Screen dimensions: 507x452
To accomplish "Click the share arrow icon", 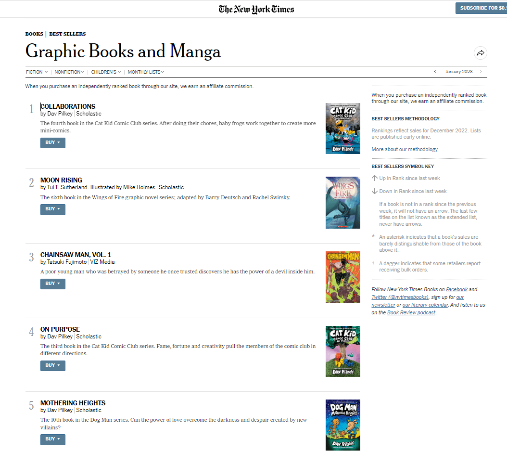I will [x=481, y=53].
